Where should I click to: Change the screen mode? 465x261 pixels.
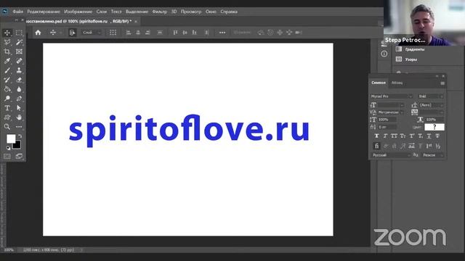(19, 157)
